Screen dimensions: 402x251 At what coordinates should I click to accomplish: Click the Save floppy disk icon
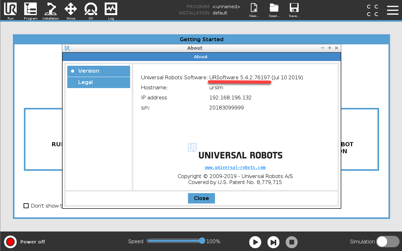point(294,8)
